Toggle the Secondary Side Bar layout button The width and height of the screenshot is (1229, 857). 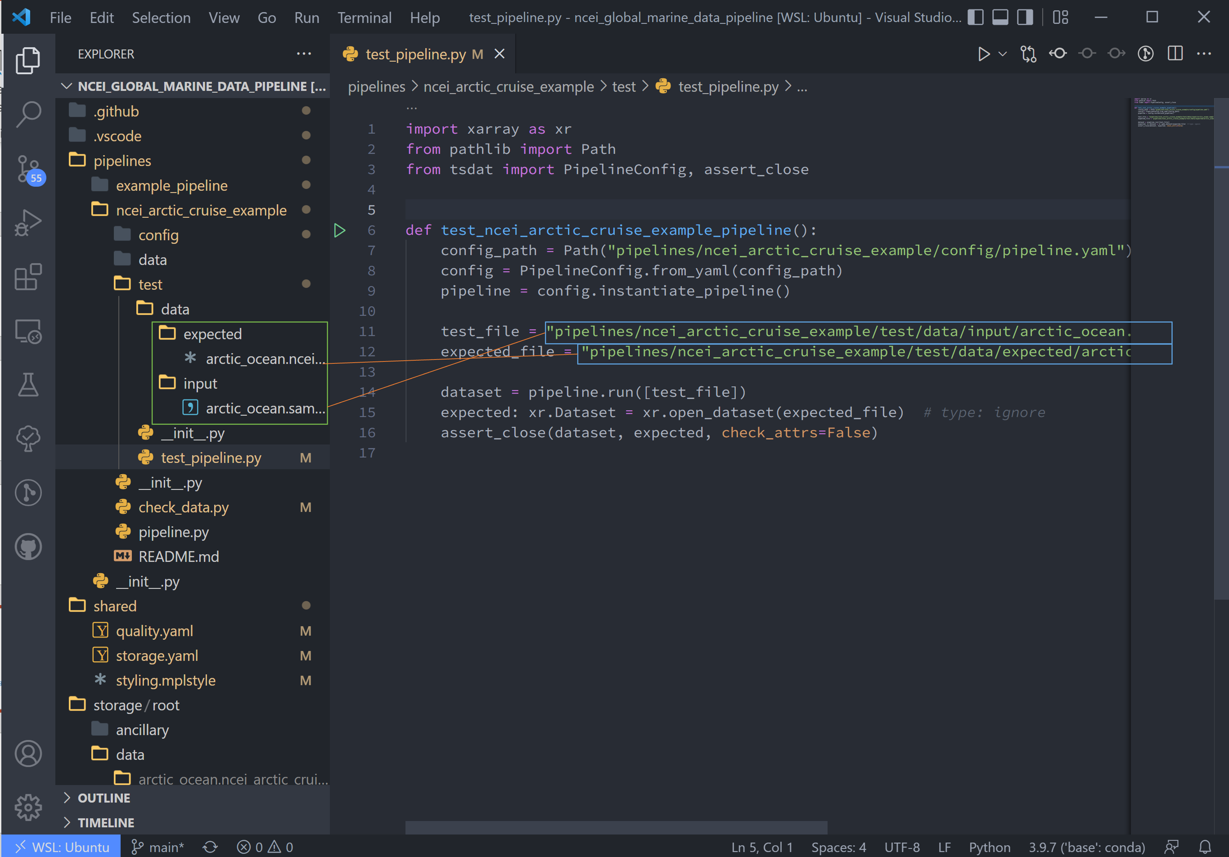tap(1025, 17)
